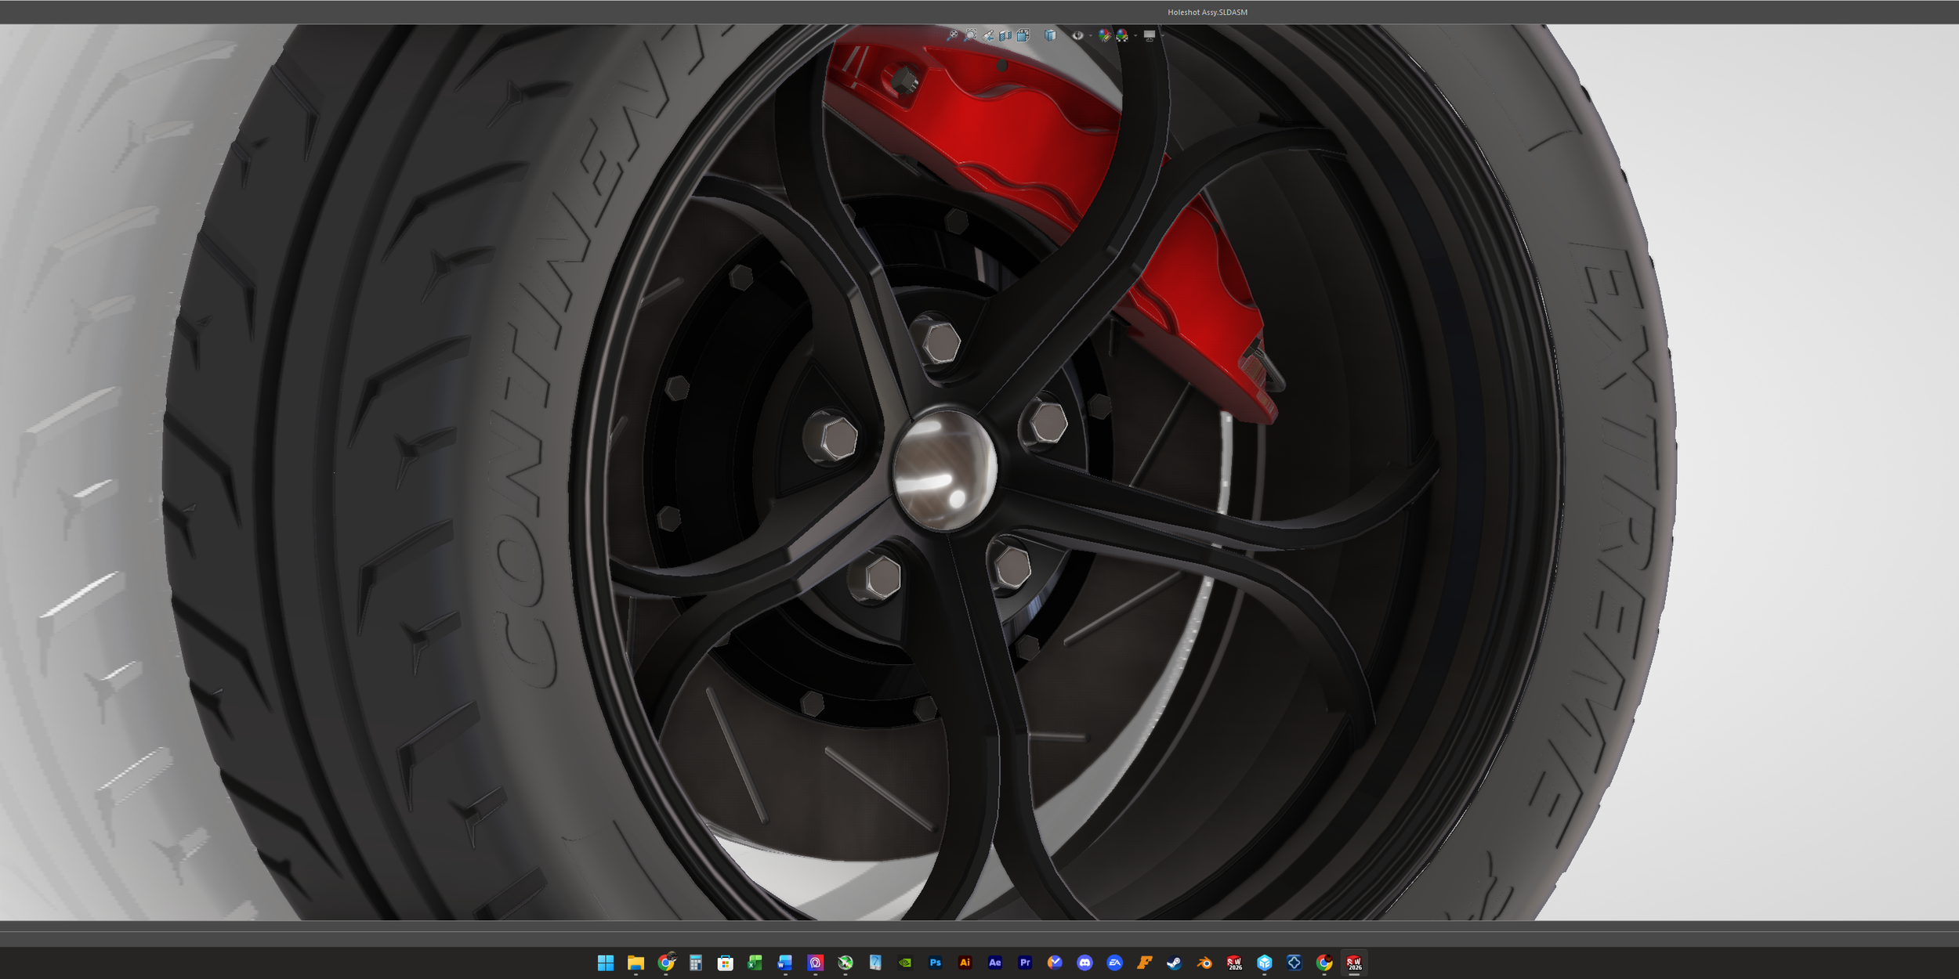Click the Apply Scene icon

tap(1122, 35)
